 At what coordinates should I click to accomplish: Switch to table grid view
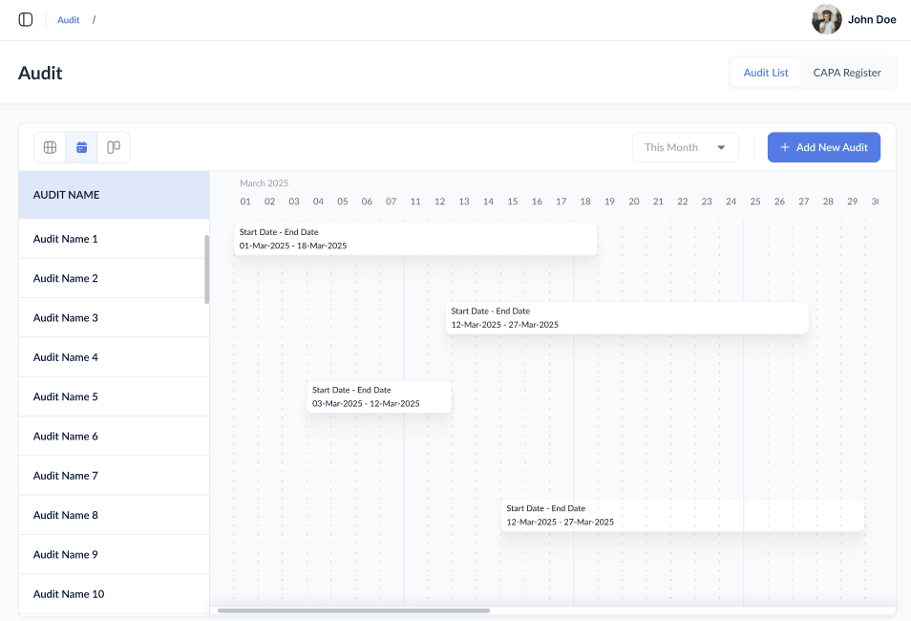pos(51,147)
